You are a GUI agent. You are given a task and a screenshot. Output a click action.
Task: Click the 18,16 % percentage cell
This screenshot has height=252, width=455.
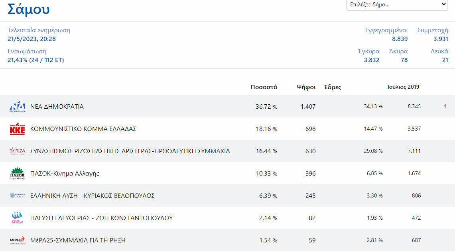266,129
